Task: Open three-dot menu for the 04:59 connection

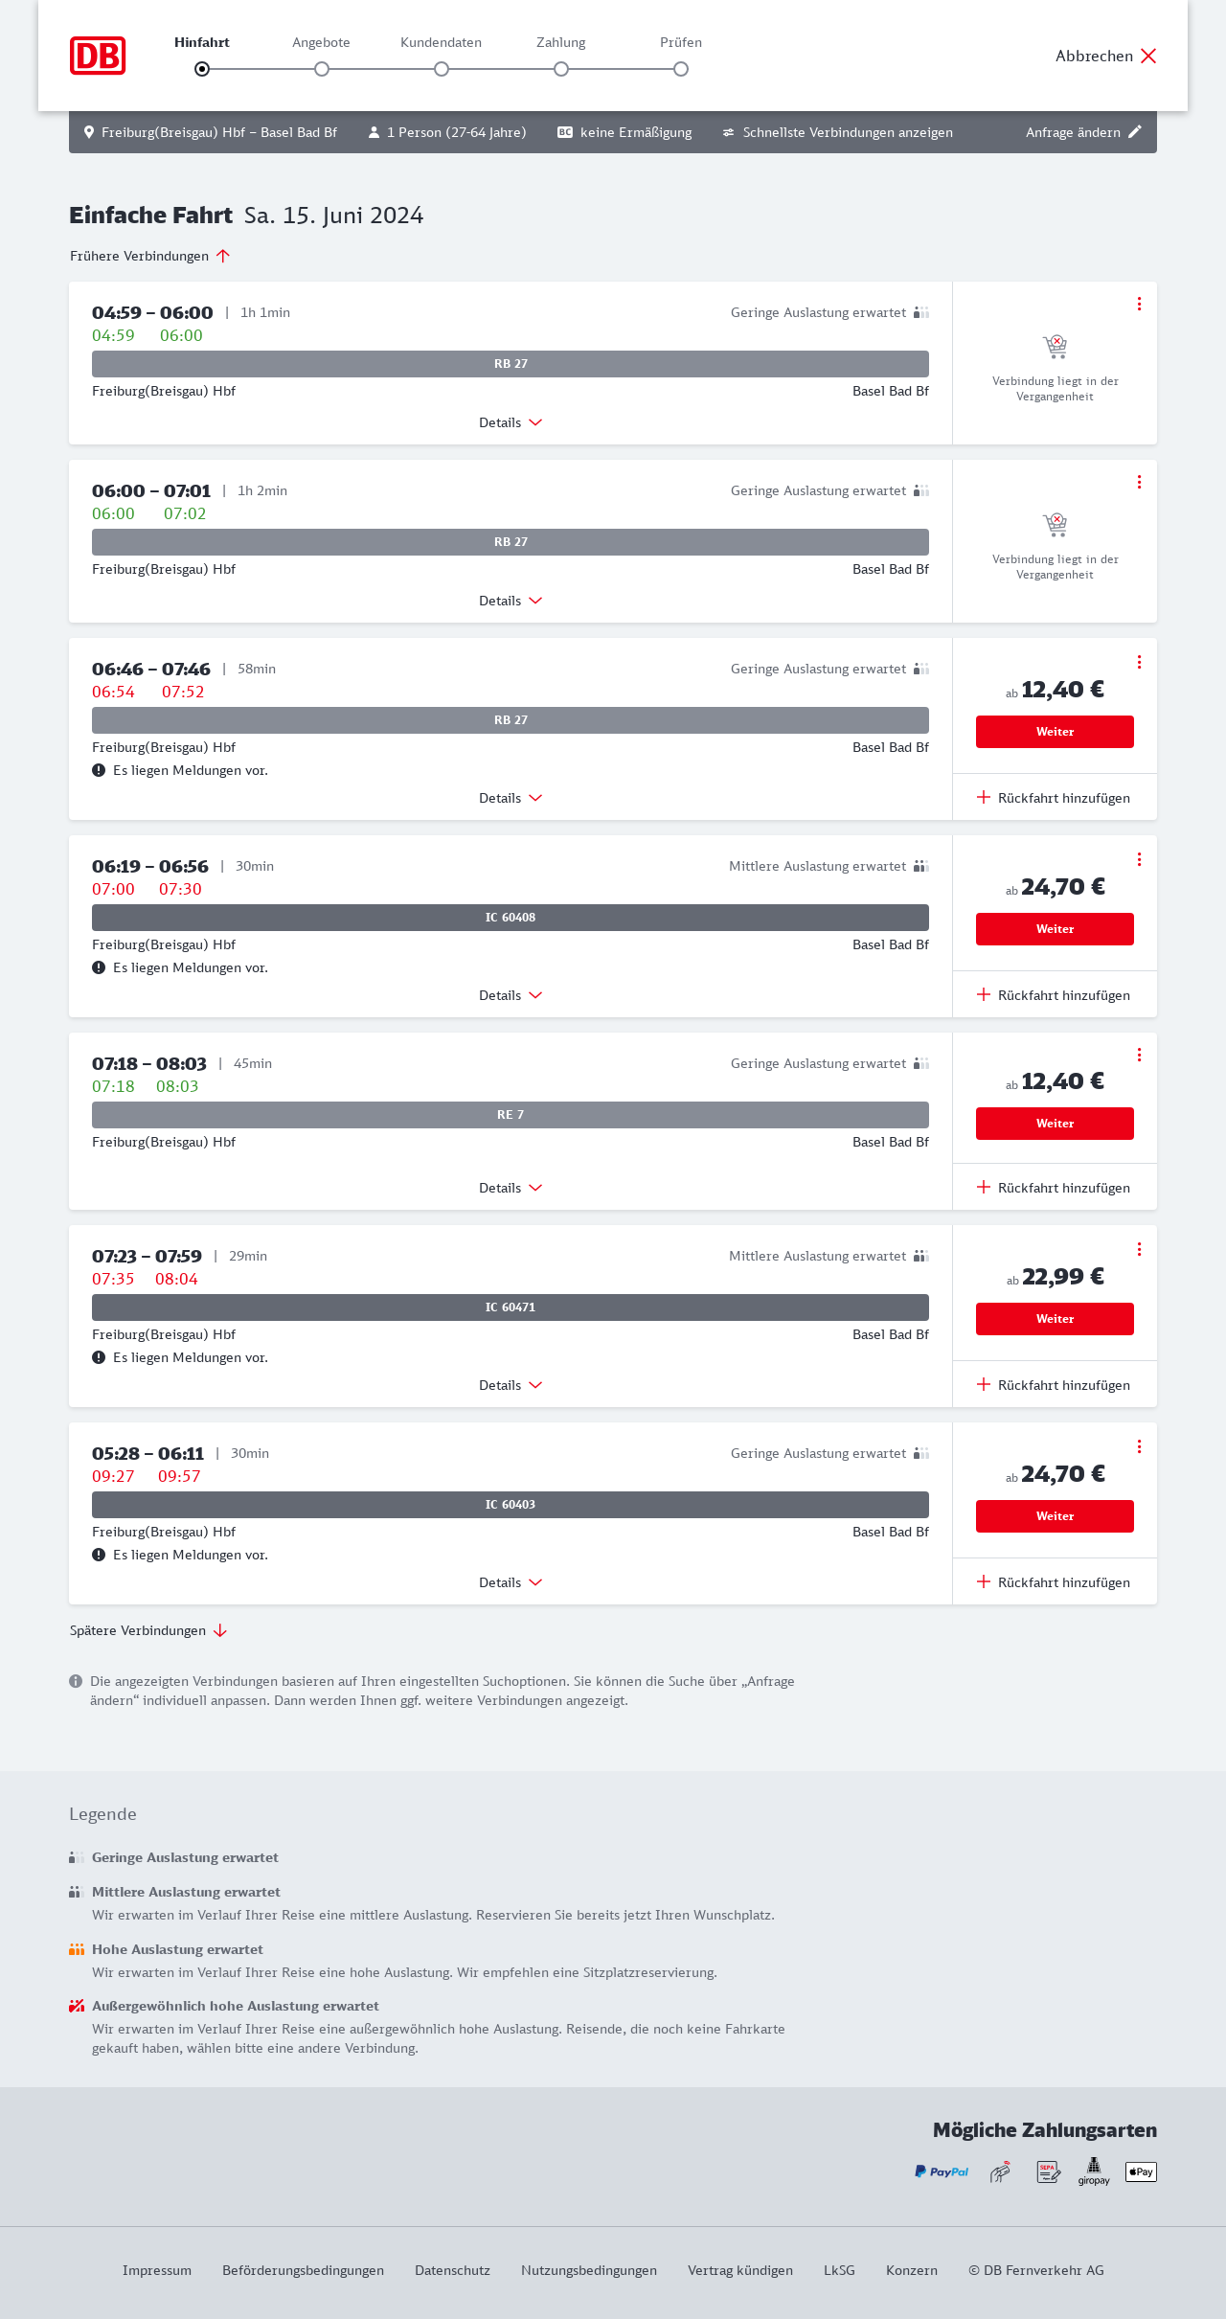Action: tap(1139, 304)
